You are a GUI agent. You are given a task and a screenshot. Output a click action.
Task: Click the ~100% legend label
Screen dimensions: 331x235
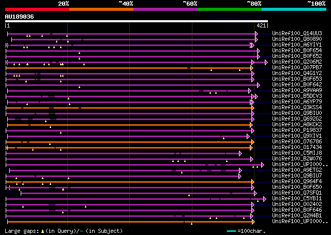pos(317,4)
